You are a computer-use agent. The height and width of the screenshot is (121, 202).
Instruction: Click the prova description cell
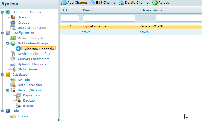(144, 32)
